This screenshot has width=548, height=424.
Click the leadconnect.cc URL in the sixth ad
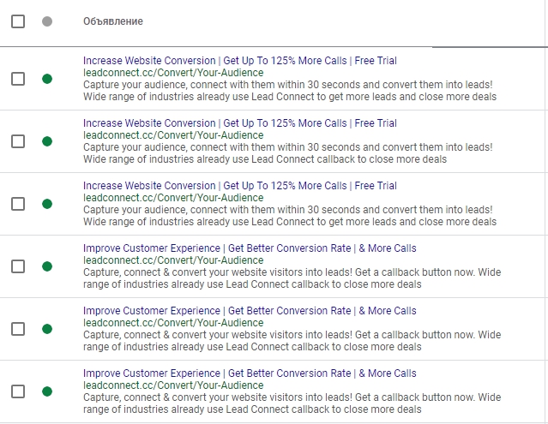pyautogui.click(x=173, y=385)
